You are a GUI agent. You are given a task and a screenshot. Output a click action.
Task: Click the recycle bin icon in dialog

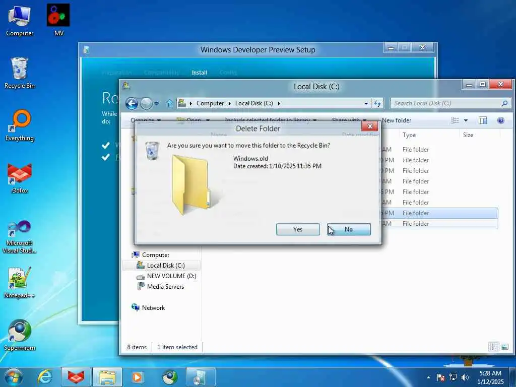point(152,151)
